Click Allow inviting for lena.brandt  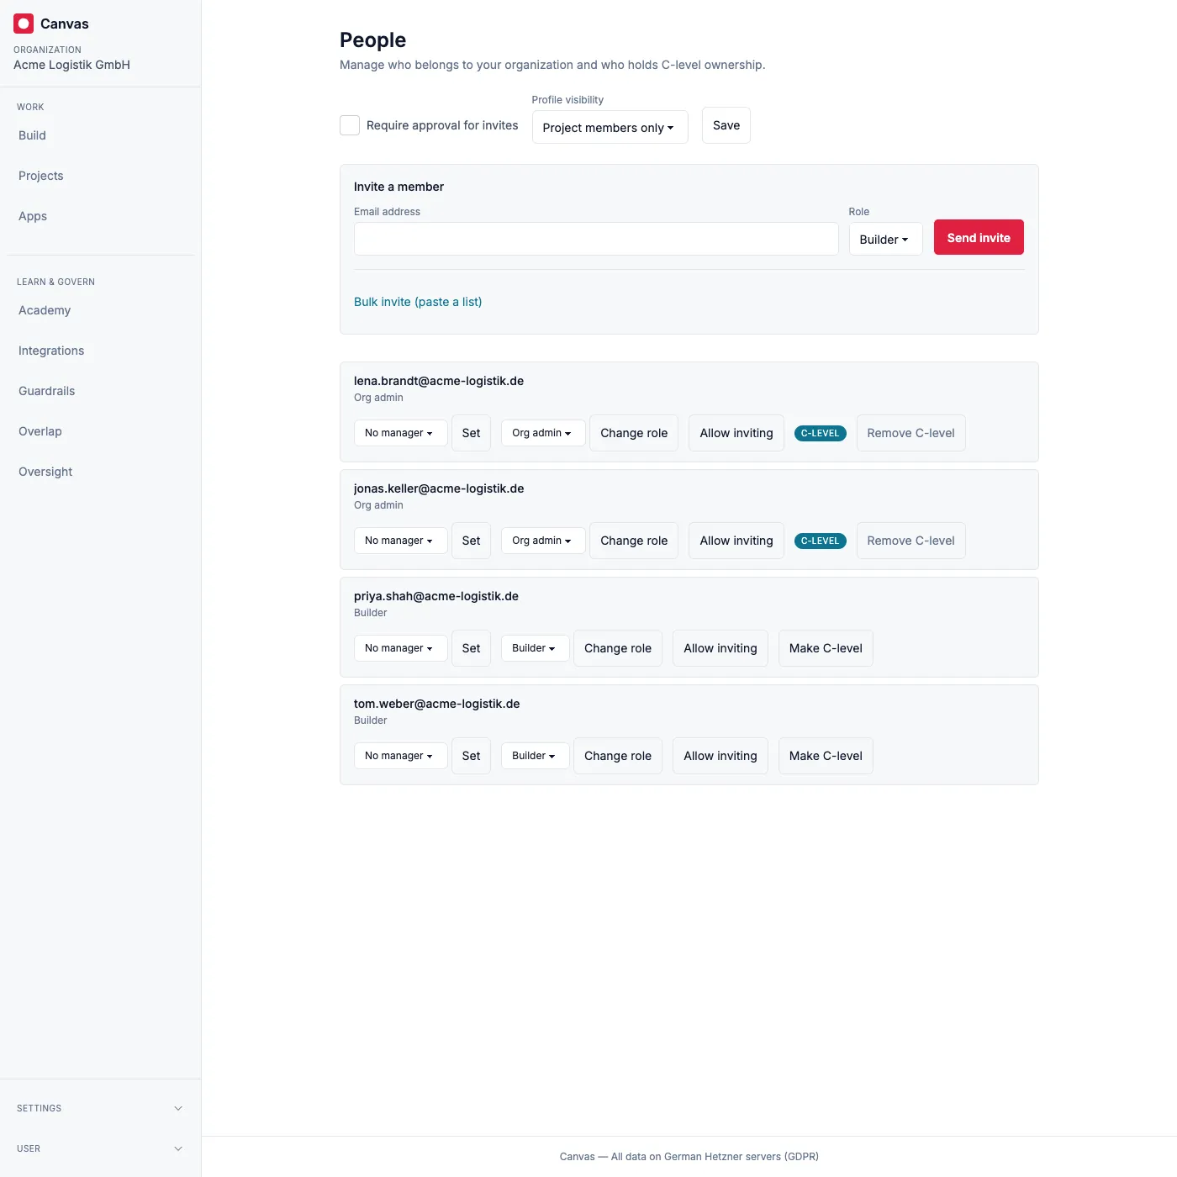[736, 433]
